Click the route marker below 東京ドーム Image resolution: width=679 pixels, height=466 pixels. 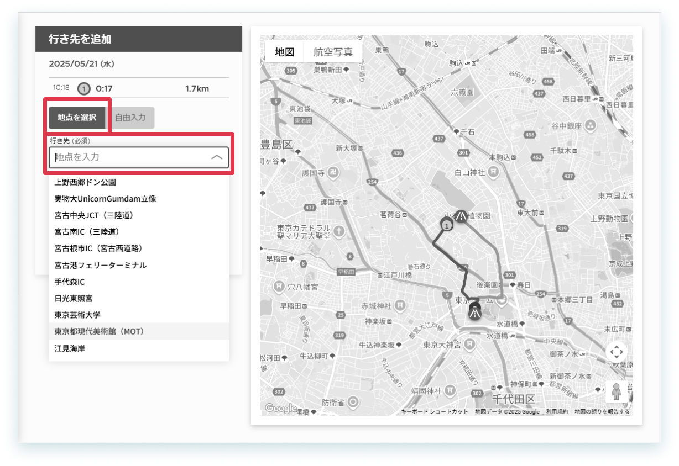pos(474,313)
